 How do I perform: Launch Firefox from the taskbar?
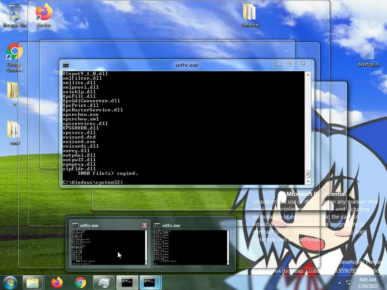(57, 282)
